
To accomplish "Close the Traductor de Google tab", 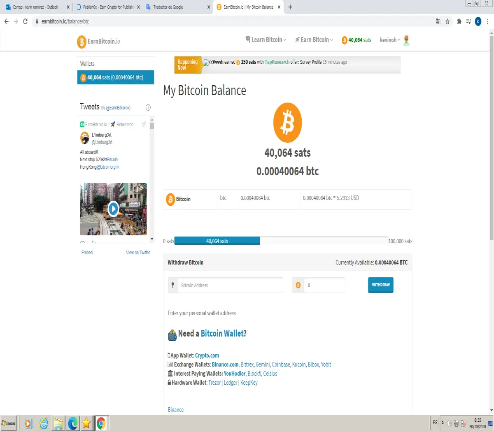I will coord(209,7).
